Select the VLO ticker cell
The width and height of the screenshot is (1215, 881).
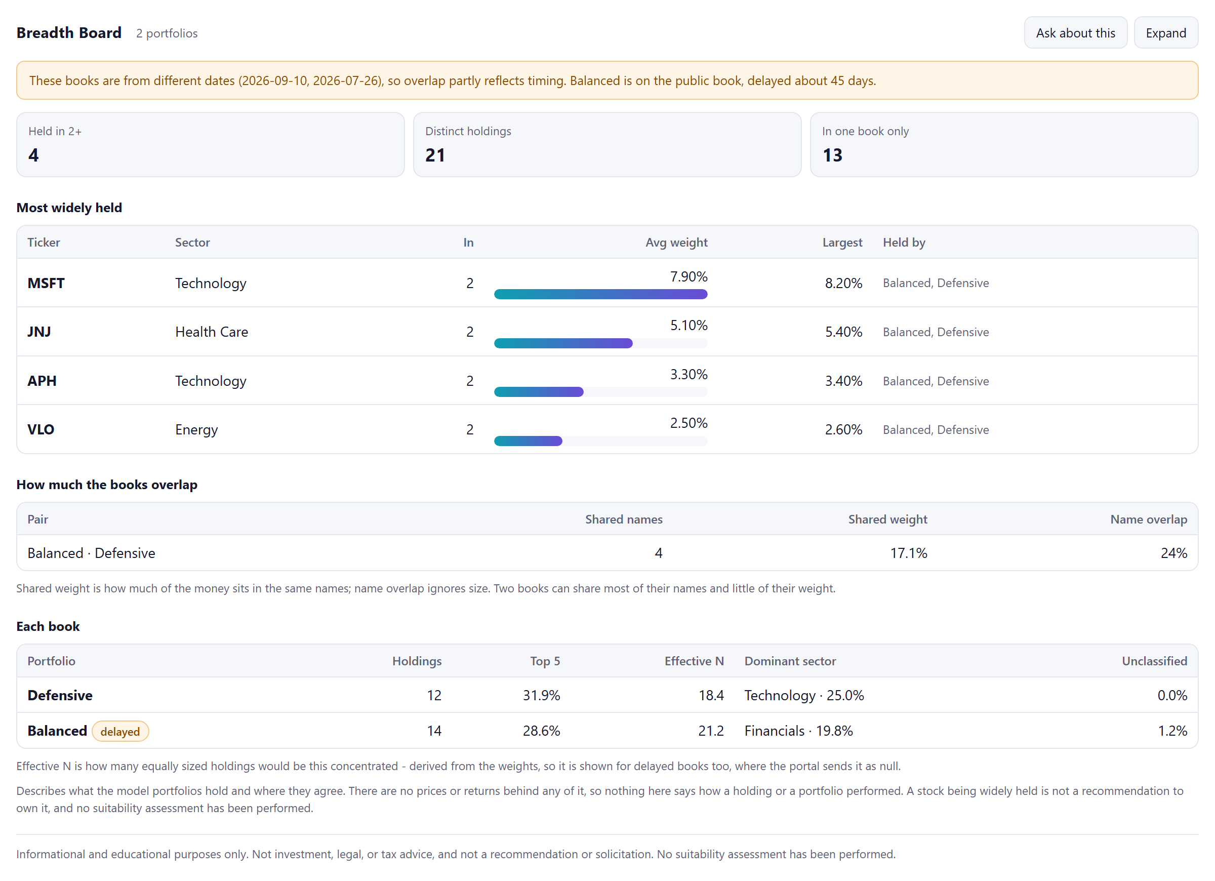[40, 430]
